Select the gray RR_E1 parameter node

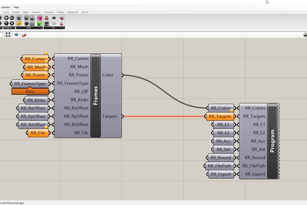pyautogui.click(x=223, y=125)
